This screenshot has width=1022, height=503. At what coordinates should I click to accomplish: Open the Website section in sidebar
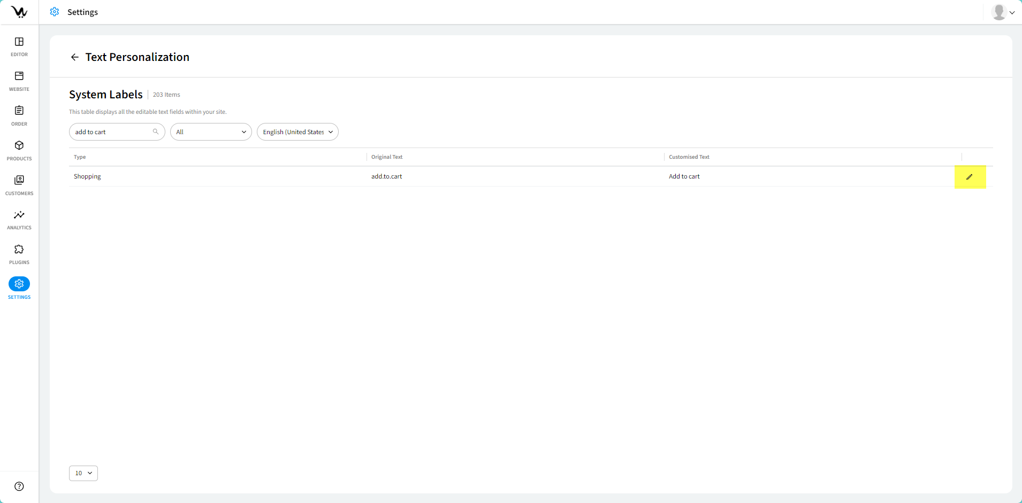(19, 81)
